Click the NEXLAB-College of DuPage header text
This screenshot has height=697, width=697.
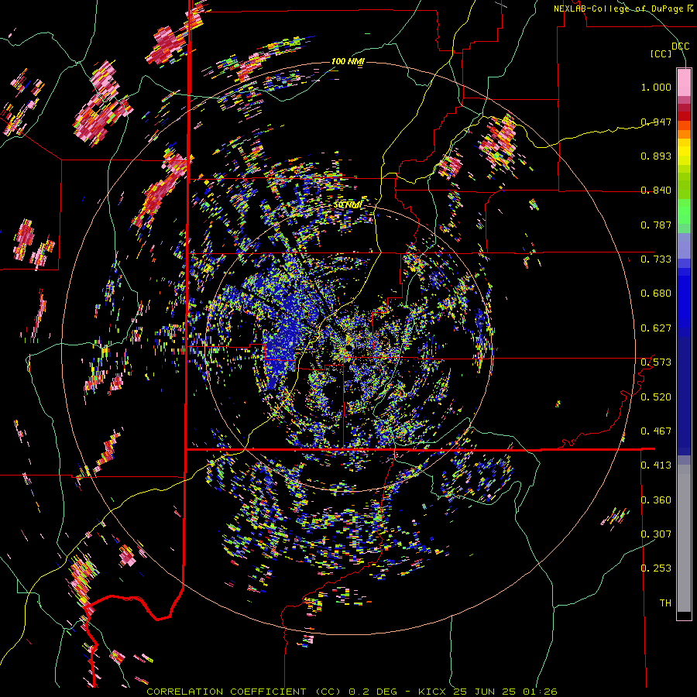(x=620, y=9)
